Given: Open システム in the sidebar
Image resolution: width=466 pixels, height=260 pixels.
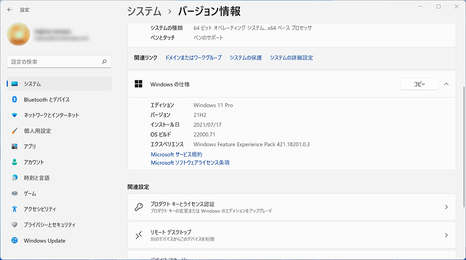Looking at the screenshot, I should coord(59,84).
